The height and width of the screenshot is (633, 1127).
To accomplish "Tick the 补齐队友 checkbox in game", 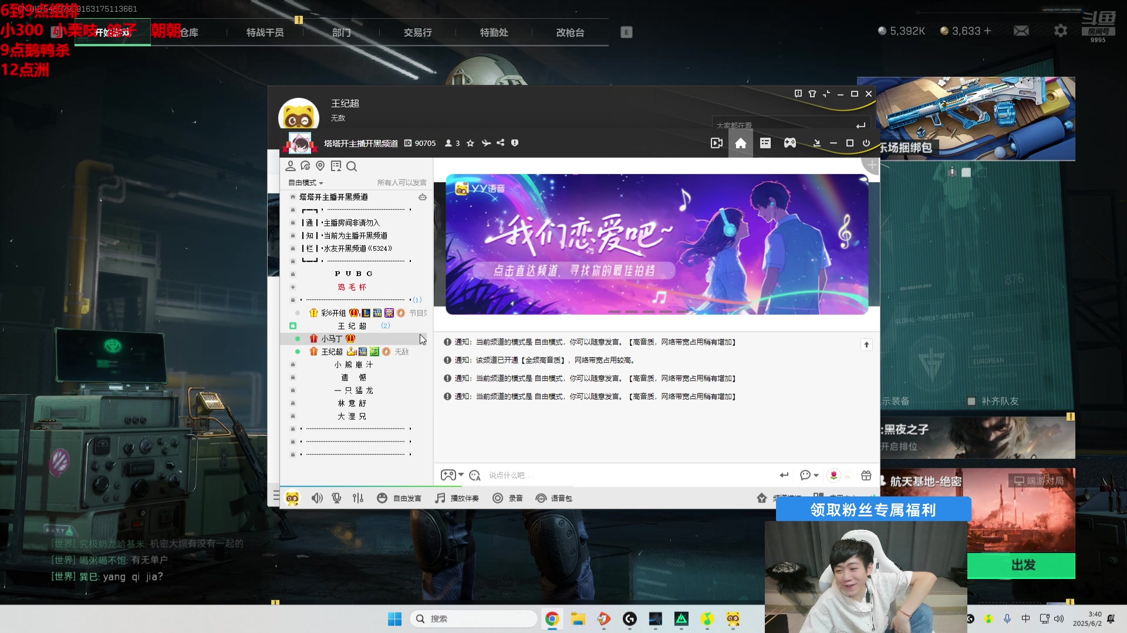I will coord(971,401).
